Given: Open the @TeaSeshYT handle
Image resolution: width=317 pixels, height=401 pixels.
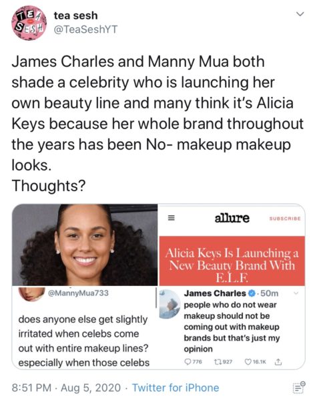Looking at the screenshot, I should [85, 29].
